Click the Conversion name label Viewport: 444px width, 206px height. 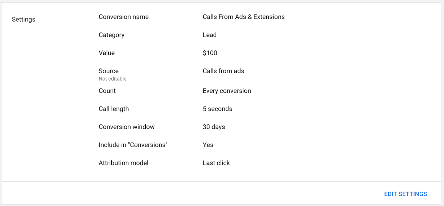tap(124, 17)
